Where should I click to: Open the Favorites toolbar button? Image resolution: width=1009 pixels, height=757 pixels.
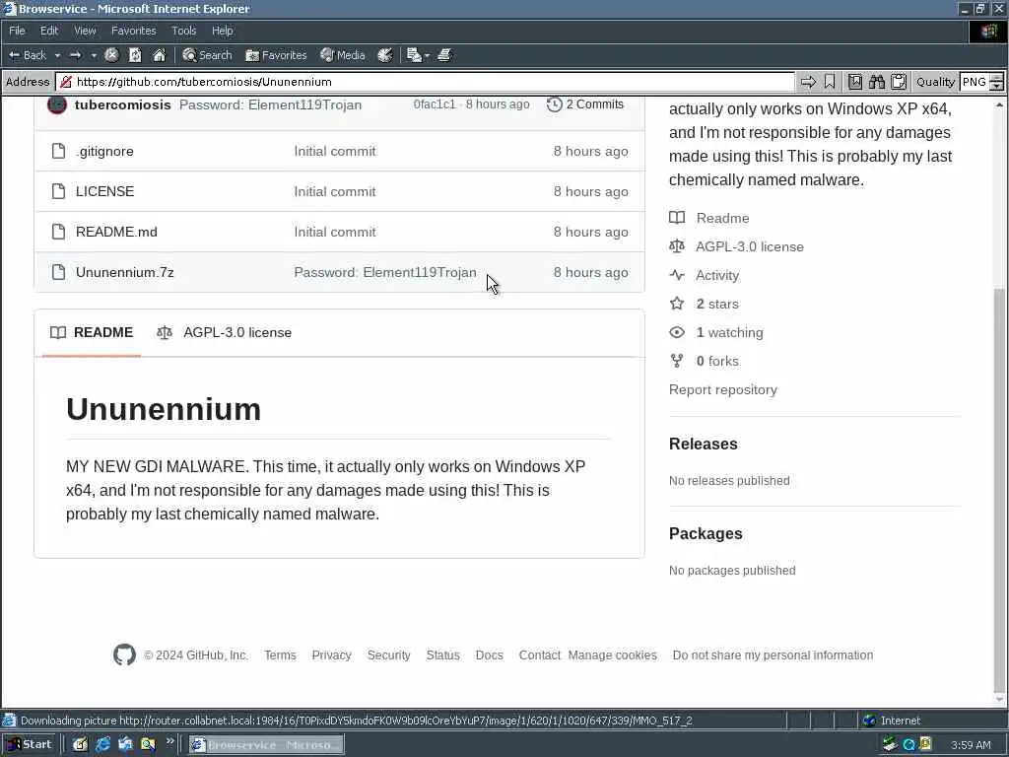(276, 55)
